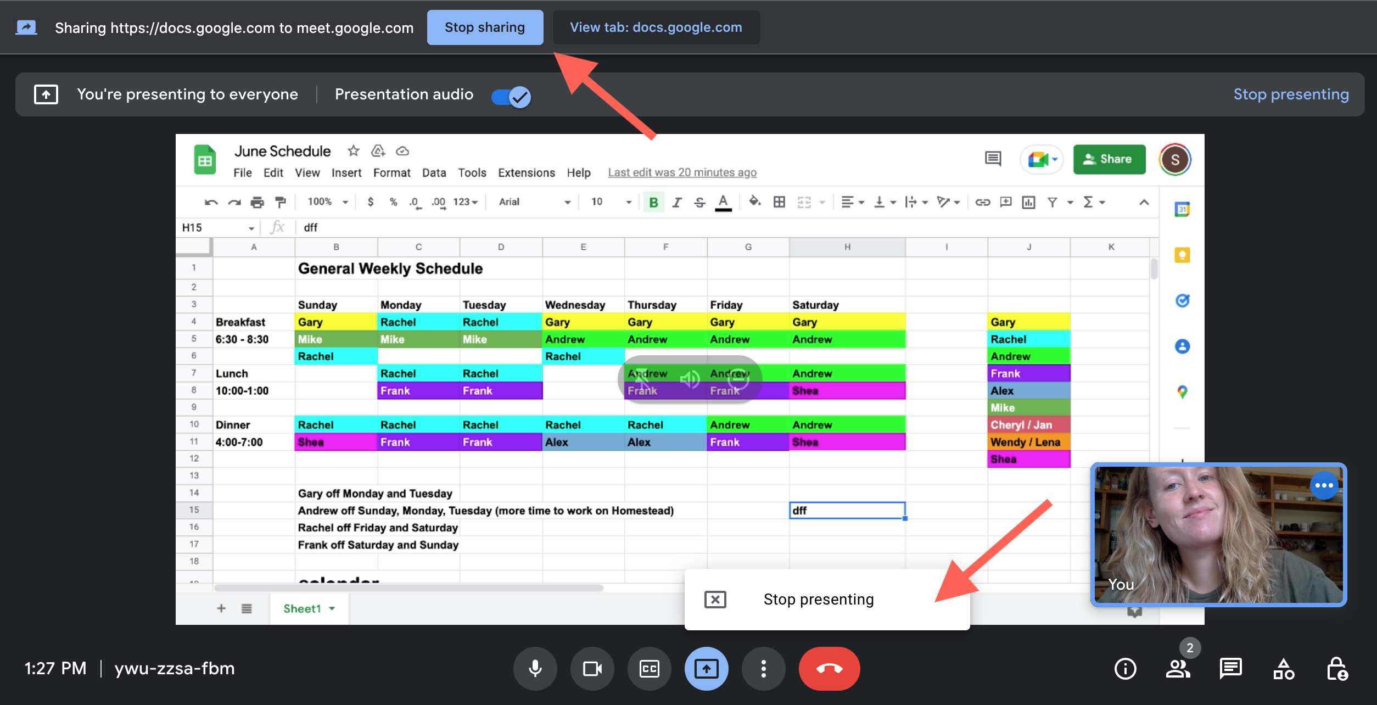The width and height of the screenshot is (1377, 705).
Task: Turn off the camera in Google Meet
Action: (x=592, y=669)
